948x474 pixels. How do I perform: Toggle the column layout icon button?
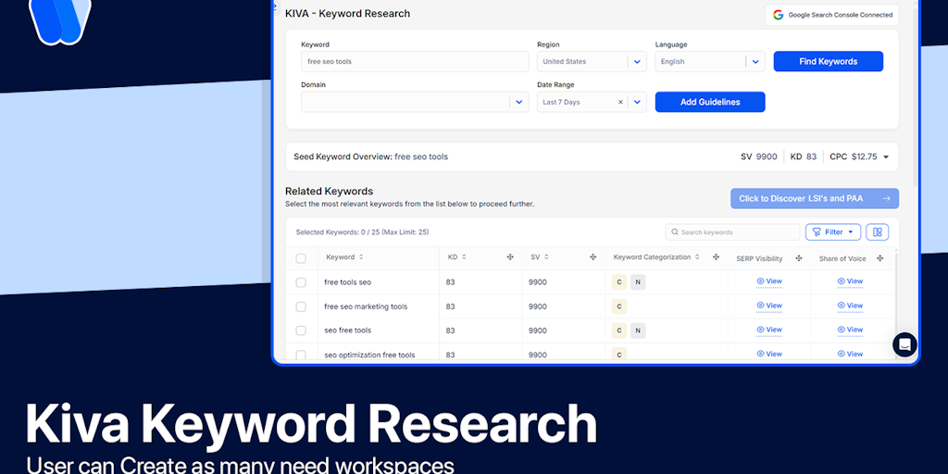coord(878,232)
